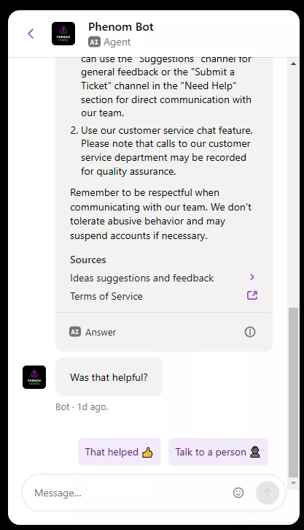The image size is (304, 530).
Task: Open the emoji picker in the message box
Action: coord(238,493)
